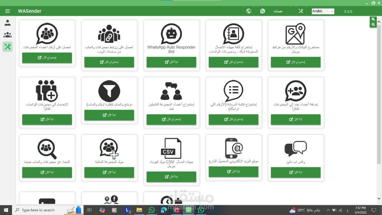382x215 pixels.
Task: Click the chat list extraction icon
Action: (x=233, y=91)
